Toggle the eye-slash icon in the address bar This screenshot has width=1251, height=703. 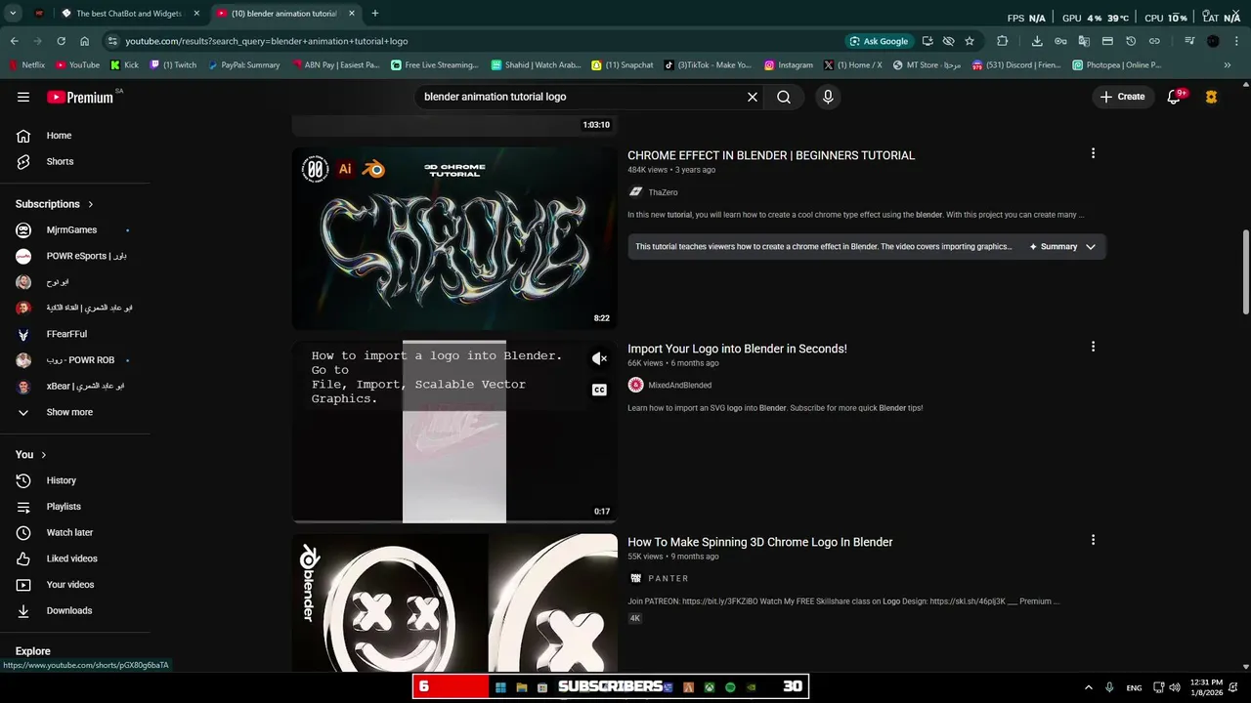click(x=948, y=41)
